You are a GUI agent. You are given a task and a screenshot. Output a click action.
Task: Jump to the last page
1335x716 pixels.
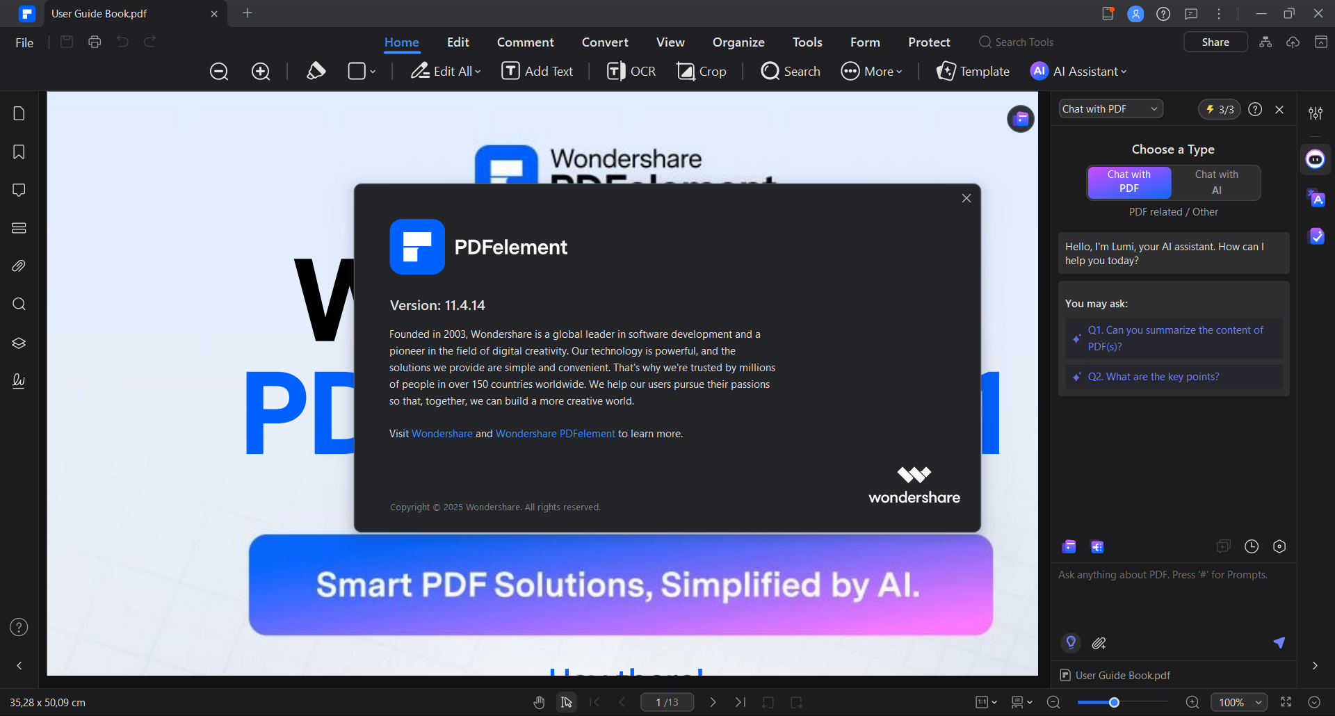click(x=741, y=702)
